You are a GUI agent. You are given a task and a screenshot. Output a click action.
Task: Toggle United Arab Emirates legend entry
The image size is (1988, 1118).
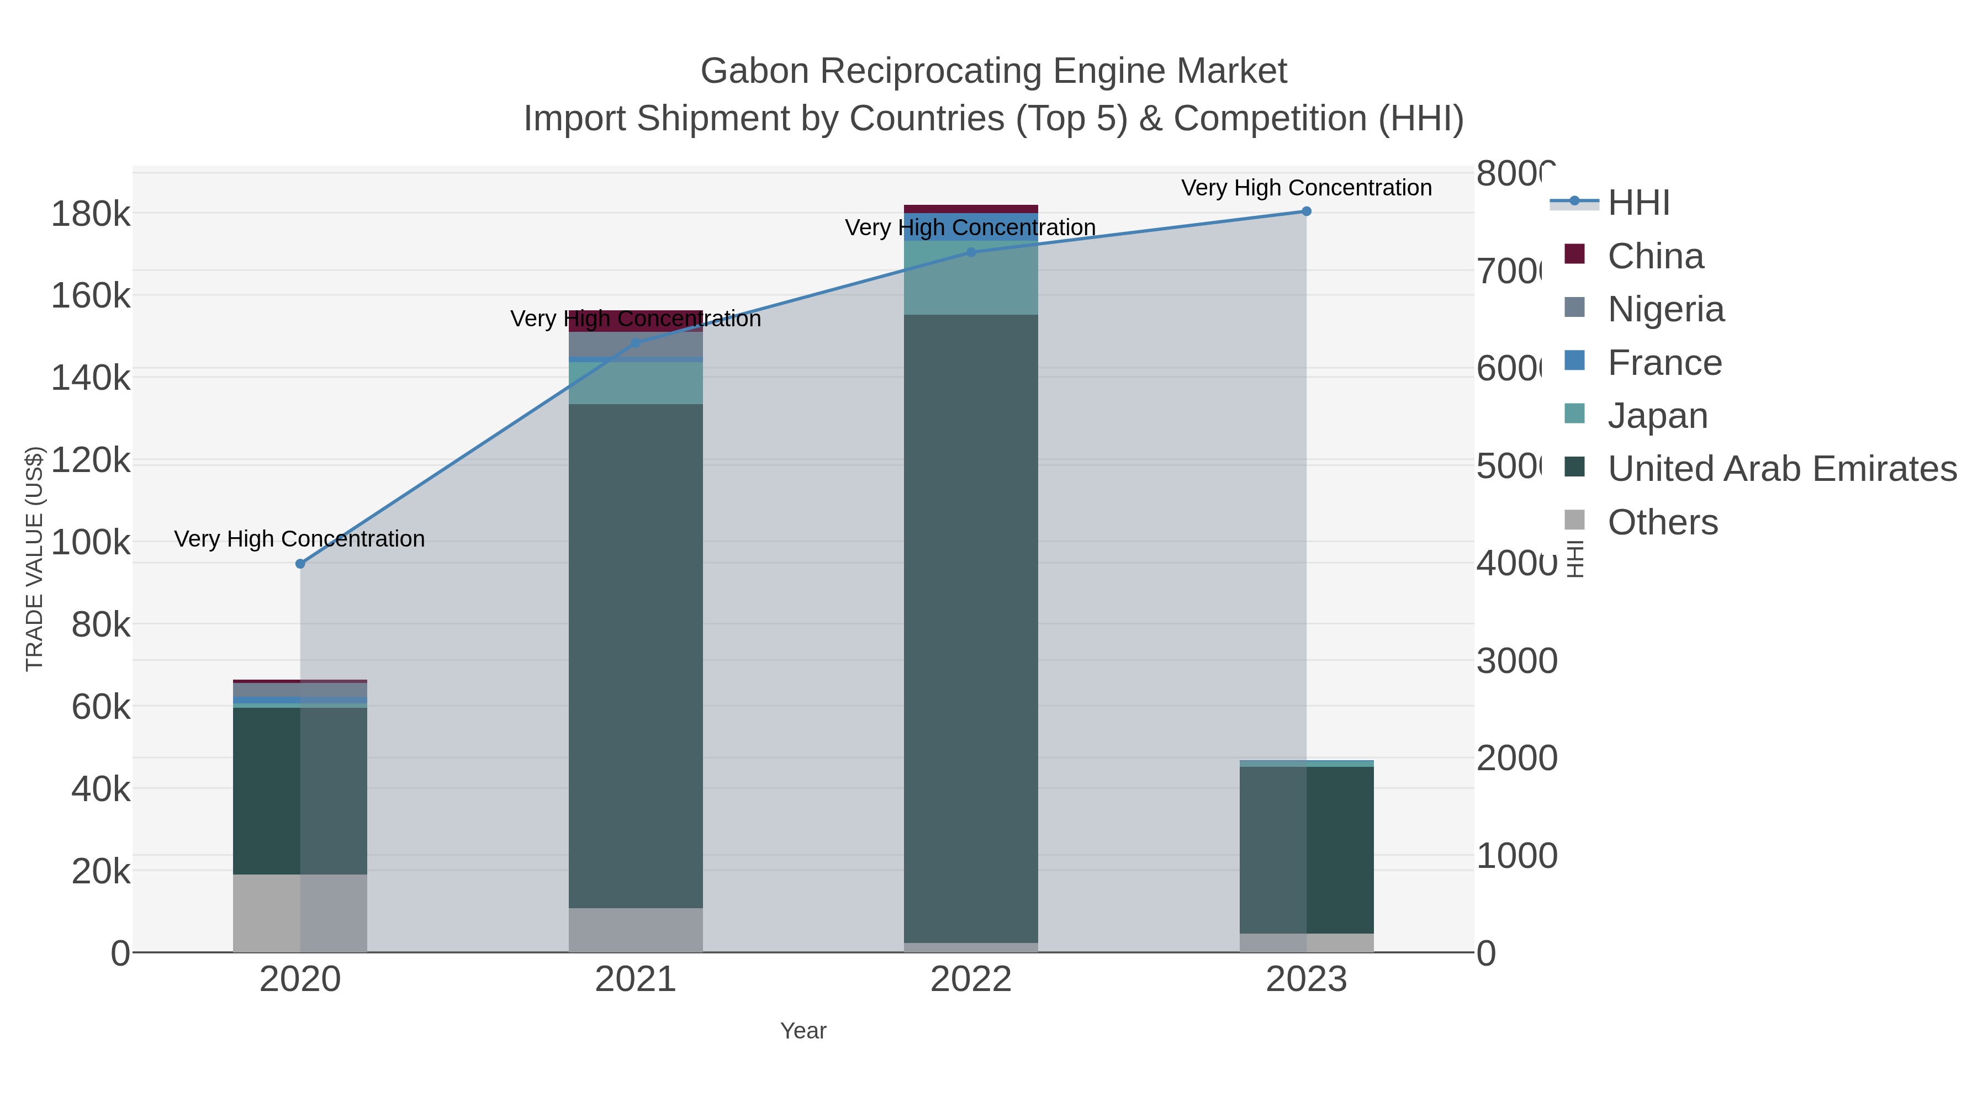pos(1760,469)
